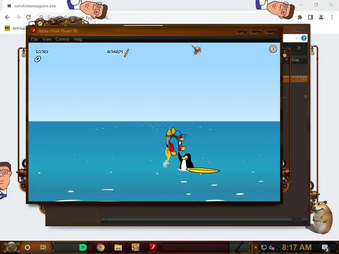Click the muted volume icon in the tray
The height and width of the screenshot is (254, 339).
(271, 247)
